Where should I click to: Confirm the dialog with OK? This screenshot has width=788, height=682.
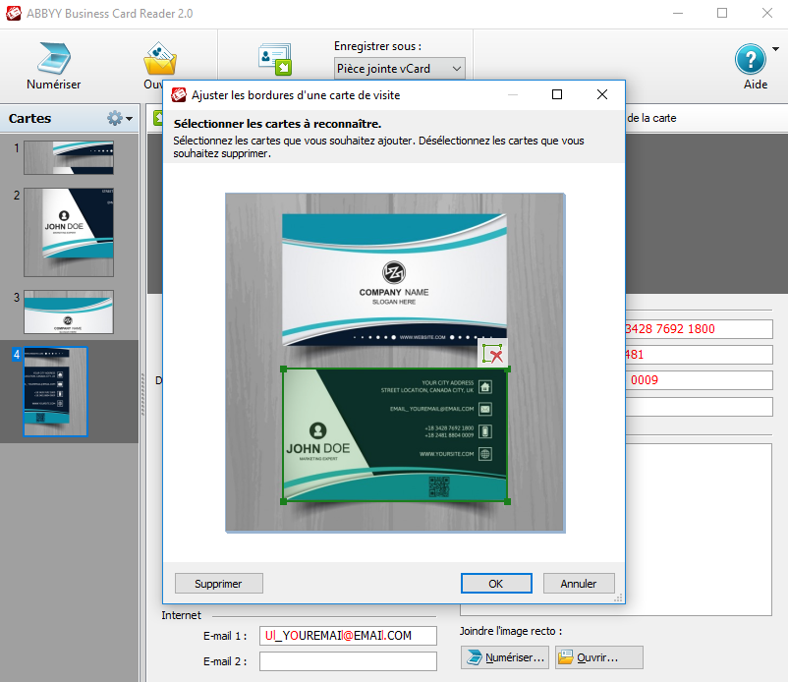[x=496, y=583]
